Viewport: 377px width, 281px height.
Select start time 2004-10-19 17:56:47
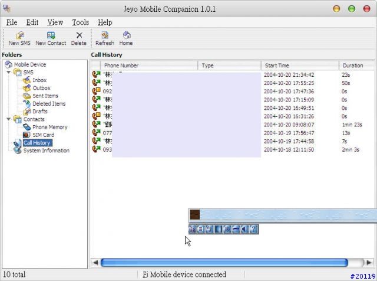(x=289, y=133)
